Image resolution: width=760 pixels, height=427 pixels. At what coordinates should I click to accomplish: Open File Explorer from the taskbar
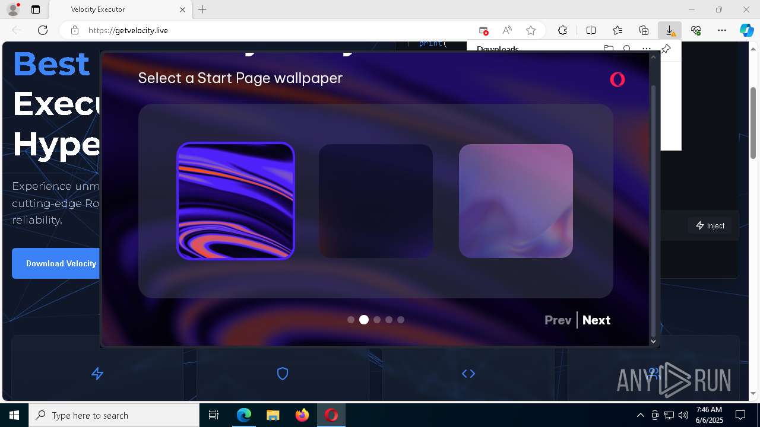click(x=273, y=415)
